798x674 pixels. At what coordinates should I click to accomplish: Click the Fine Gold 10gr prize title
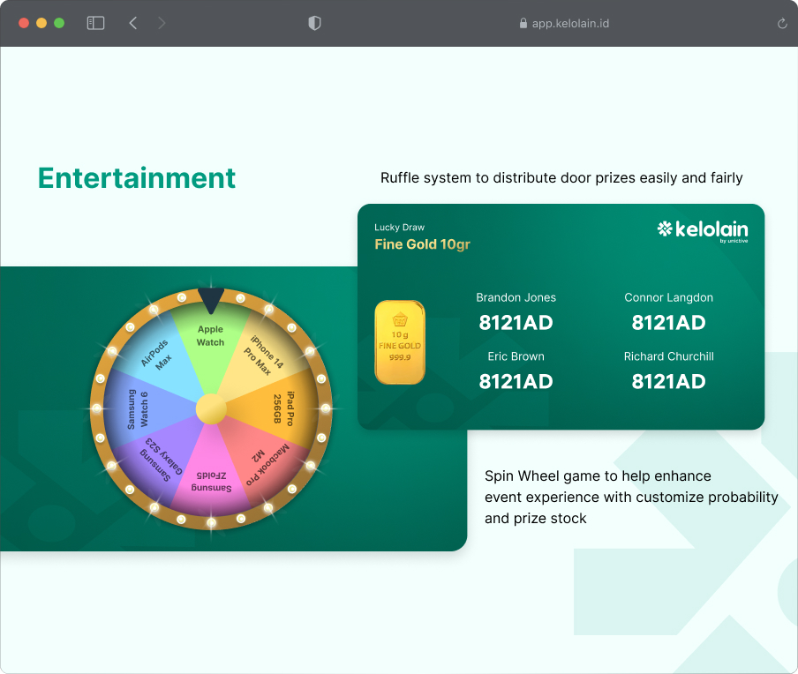(x=423, y=244)
